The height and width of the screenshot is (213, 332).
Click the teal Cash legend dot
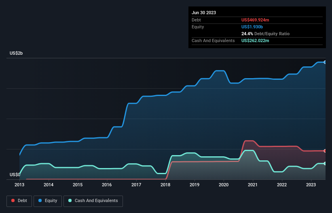70,200
